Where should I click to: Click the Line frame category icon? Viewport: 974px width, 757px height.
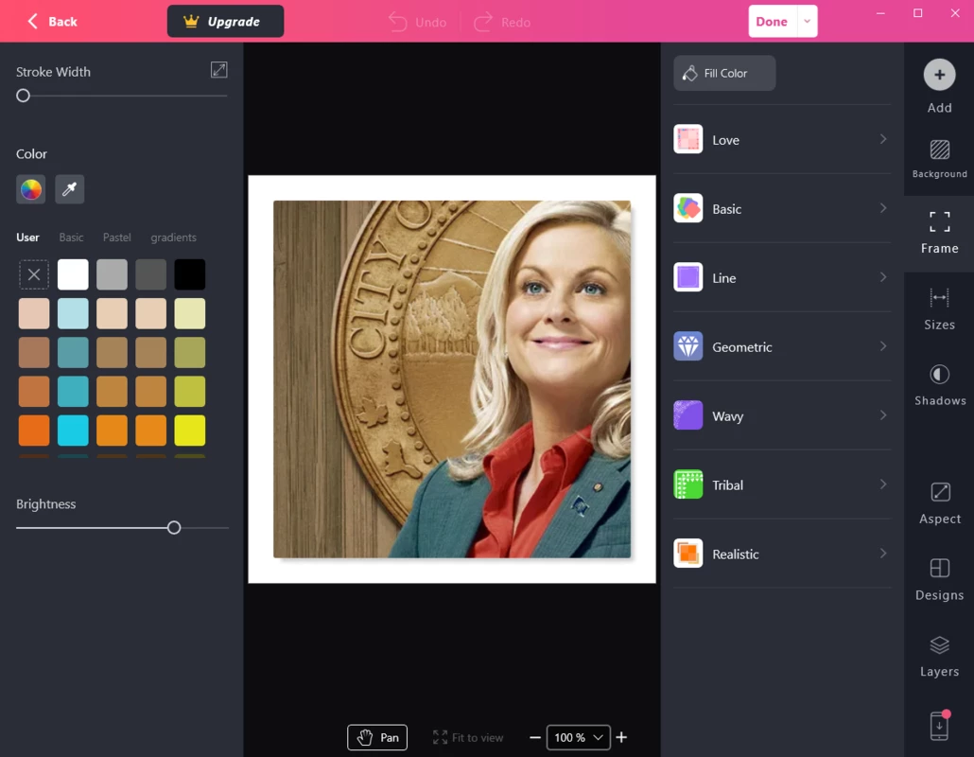[x=688, y=277]
